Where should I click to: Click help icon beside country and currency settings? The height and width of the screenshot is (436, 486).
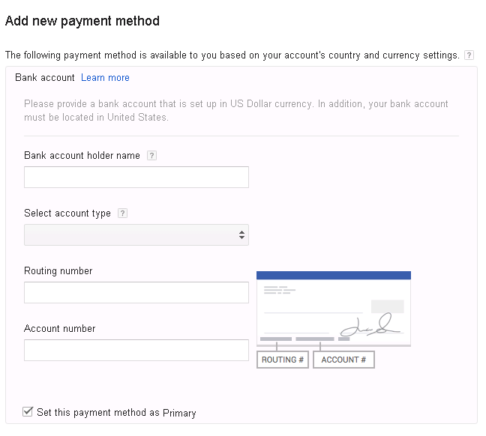pyautogui.click(x=469, y=55)
